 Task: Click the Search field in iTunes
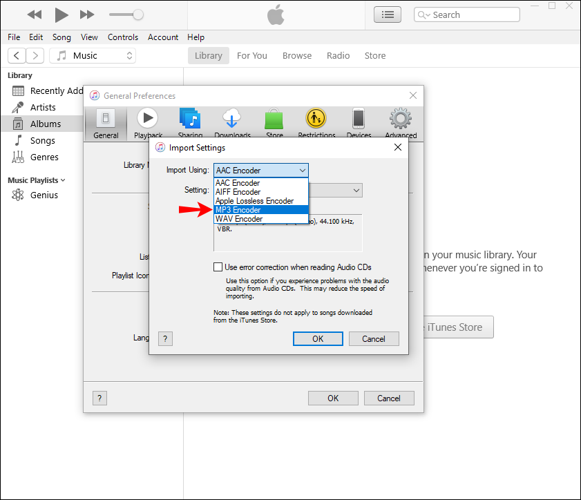pyautogui.click(x=466, y=15)
